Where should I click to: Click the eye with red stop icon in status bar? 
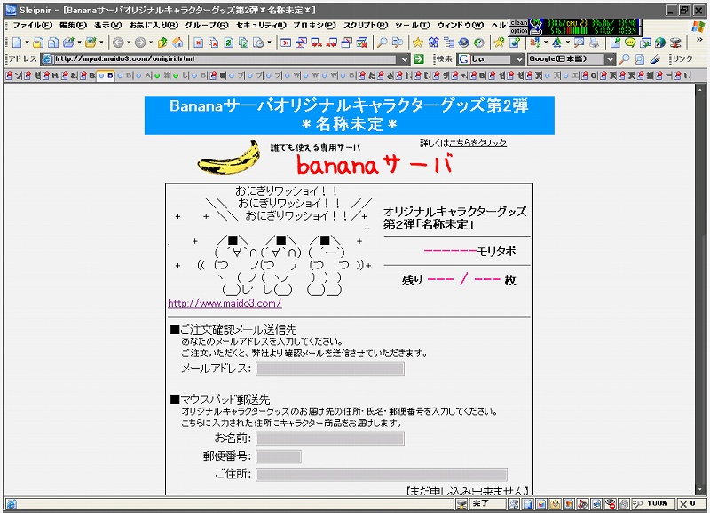[x=611, y=503]
